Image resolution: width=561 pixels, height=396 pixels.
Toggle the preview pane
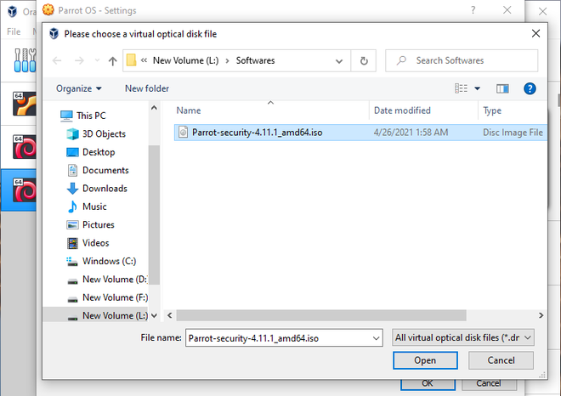click(x=502, y=88)
